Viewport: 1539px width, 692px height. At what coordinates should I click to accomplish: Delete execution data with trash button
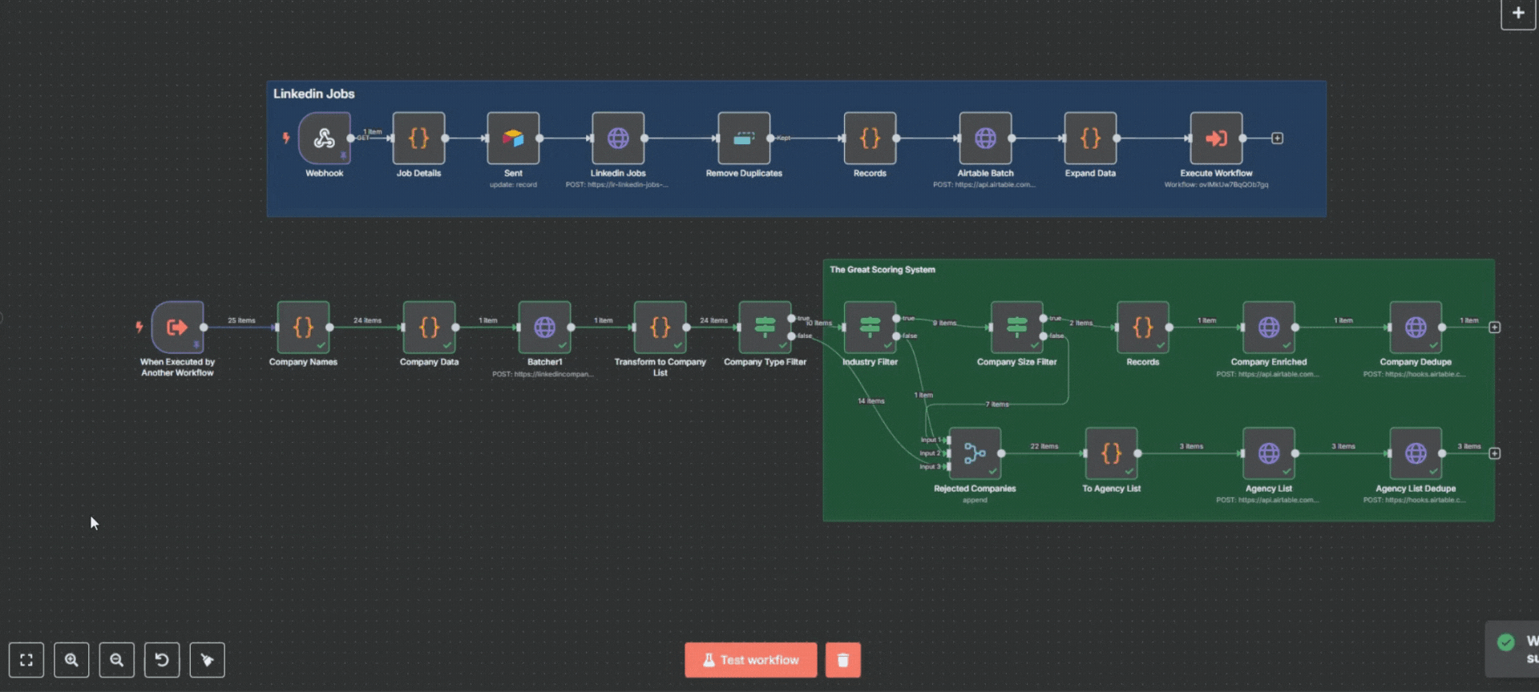point(842,660)
